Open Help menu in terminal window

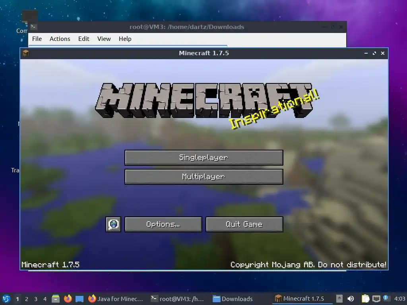(x=125, y=39)
